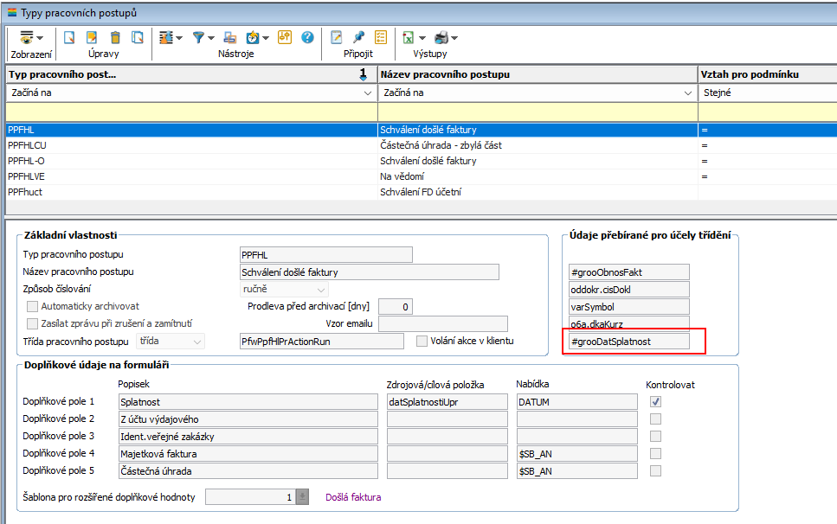Viewport: 837px width, 524px height.
Task: Click the 'Vztah pro podmínku' column header
Action: tap(766, 74)
